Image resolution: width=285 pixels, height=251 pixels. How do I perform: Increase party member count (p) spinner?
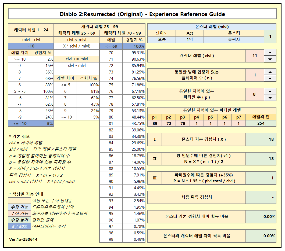(x=270, y=91)
